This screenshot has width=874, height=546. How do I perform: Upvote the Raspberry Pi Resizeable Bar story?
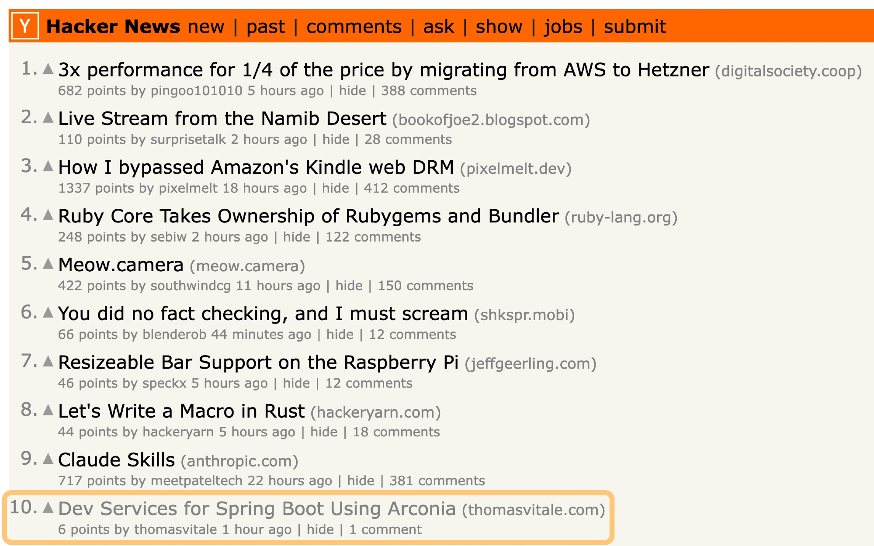point(48,361)
